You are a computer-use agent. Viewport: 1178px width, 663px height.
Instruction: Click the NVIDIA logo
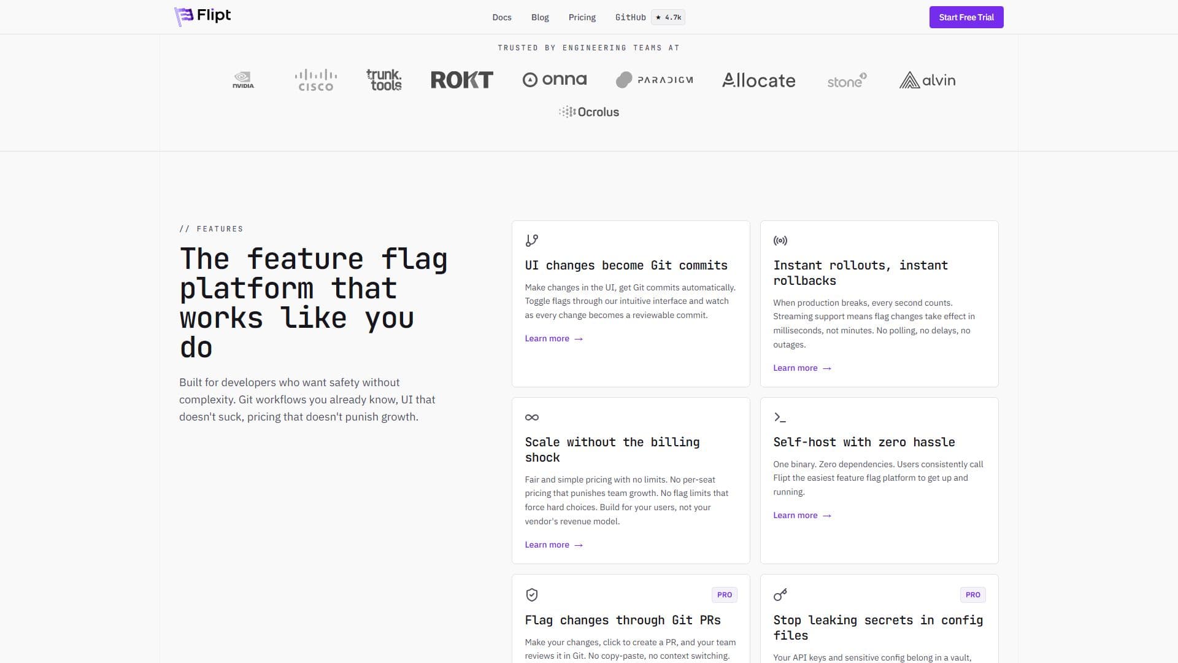click(x=243, y=80)
